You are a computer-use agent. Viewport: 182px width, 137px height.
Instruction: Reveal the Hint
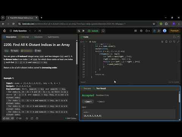[x=38, y=51]
